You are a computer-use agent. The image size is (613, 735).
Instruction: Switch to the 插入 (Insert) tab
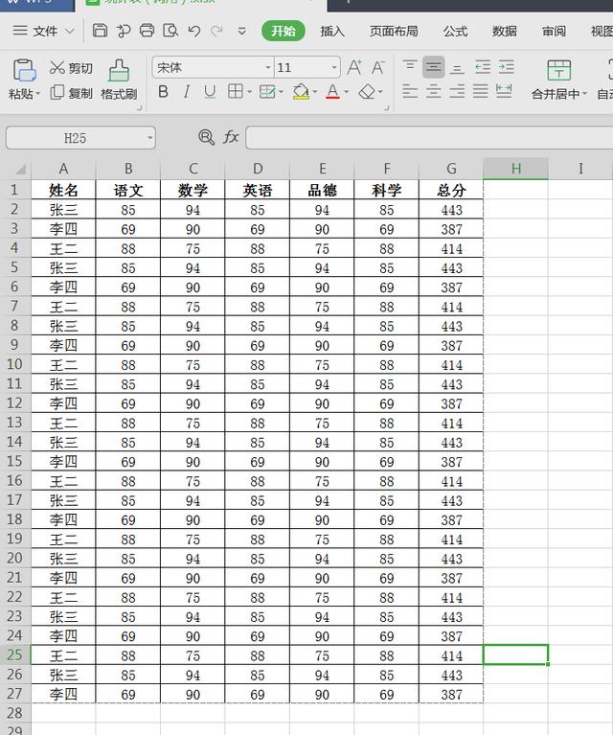coord(332,31)
